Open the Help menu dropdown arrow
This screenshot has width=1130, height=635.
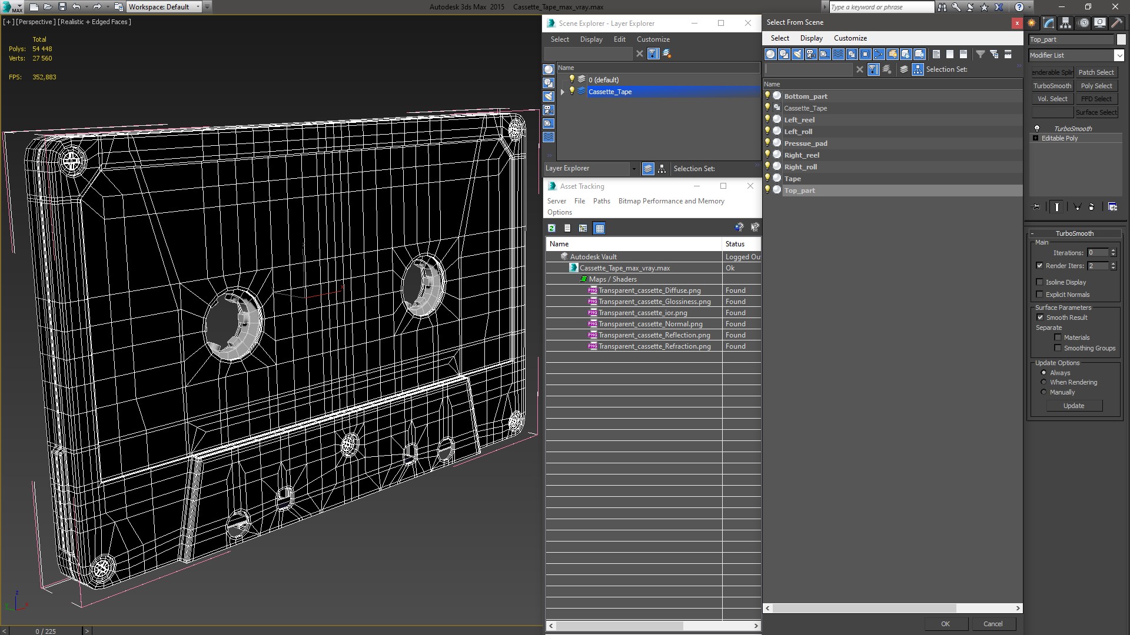[1028, 7]
